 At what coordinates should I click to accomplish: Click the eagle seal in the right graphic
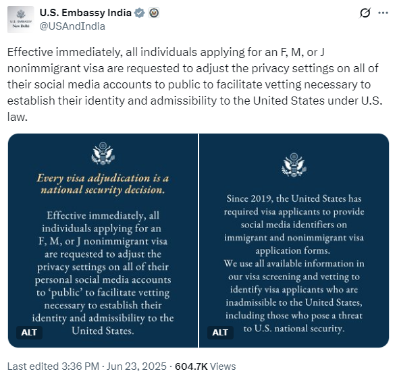pos(294,165)
